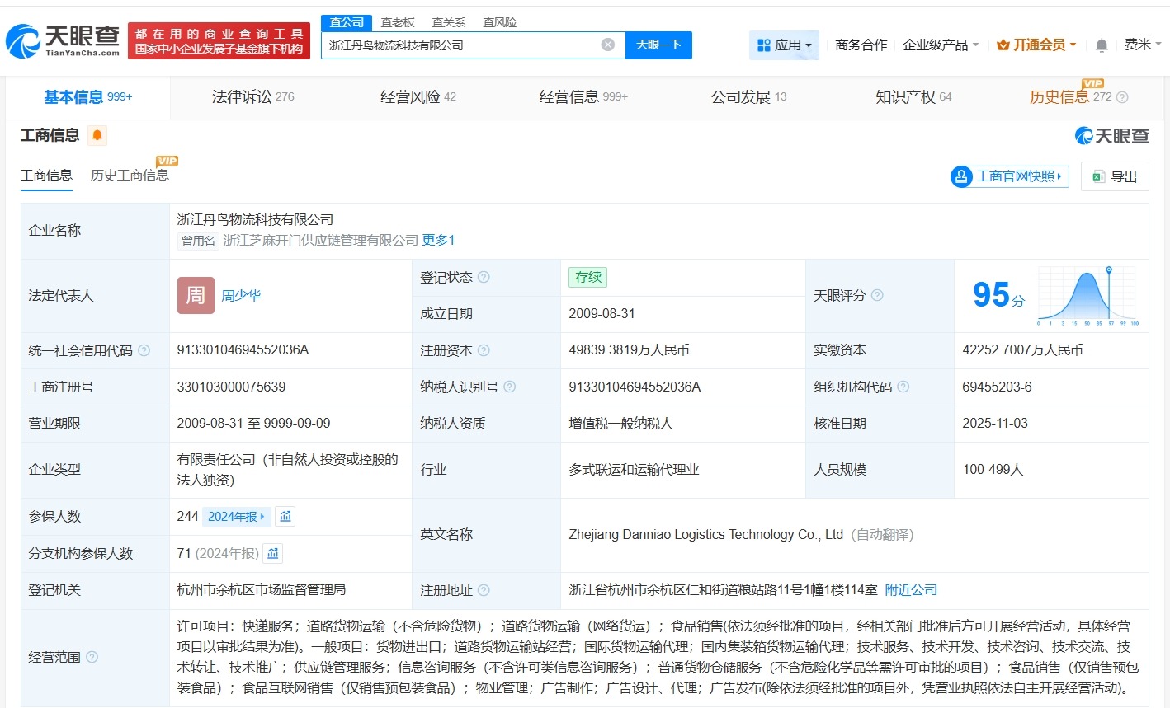Clear the search box via X icon
1170x708 pixels.
point(607,45)
